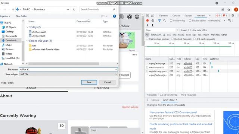Check Blocked Requests
The width and height of the screenshot is (239, 134).
pyautogui.click(x=172, y=39)
